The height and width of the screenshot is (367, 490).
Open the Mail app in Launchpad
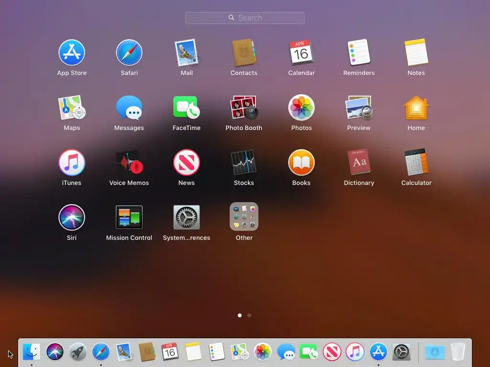[x=187, y=53]
